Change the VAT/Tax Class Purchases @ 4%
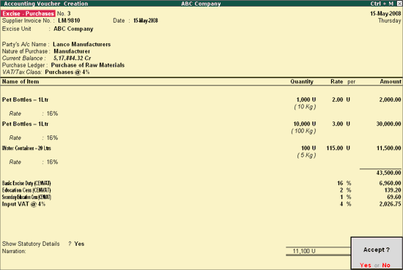Image resolution: width=403 pixels, height=270 pixels. (x=67, y=72)
